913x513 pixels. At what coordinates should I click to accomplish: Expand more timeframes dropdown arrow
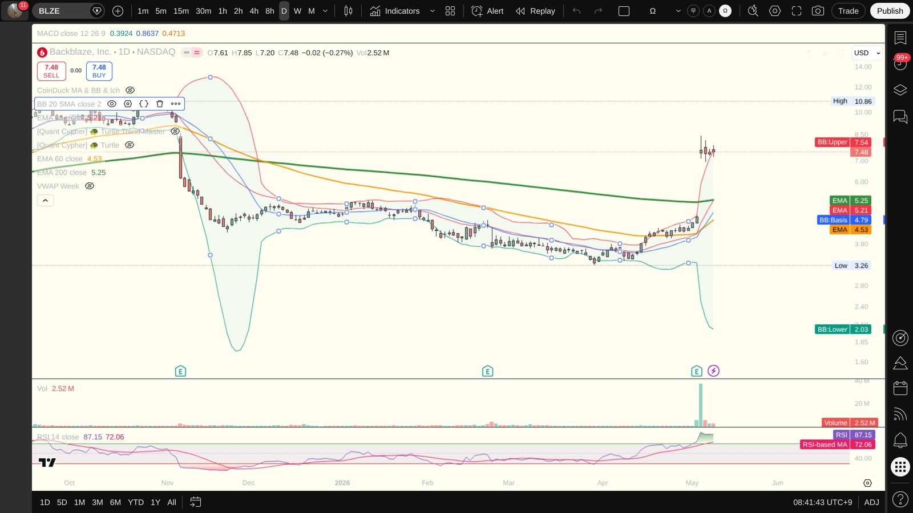325,11
